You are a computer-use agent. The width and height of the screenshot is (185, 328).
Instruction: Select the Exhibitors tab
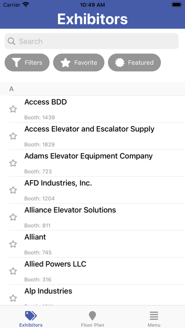31,319
